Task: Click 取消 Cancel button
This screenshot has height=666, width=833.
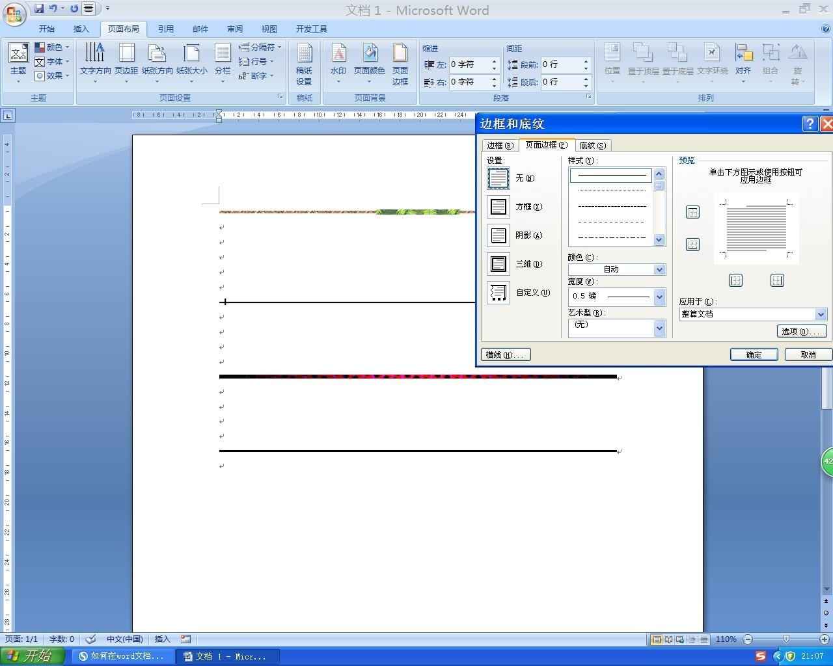Action: (x=808, y=354)
